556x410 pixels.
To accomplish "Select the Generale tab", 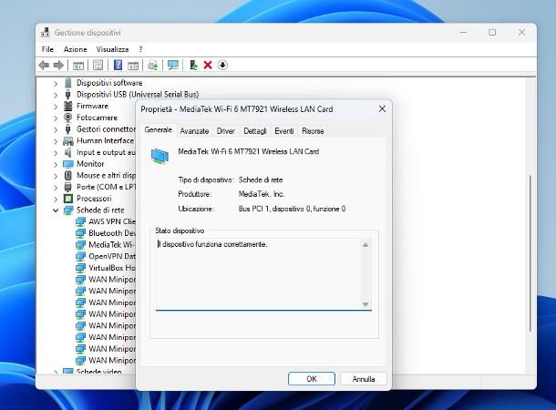I will [159, 130].
